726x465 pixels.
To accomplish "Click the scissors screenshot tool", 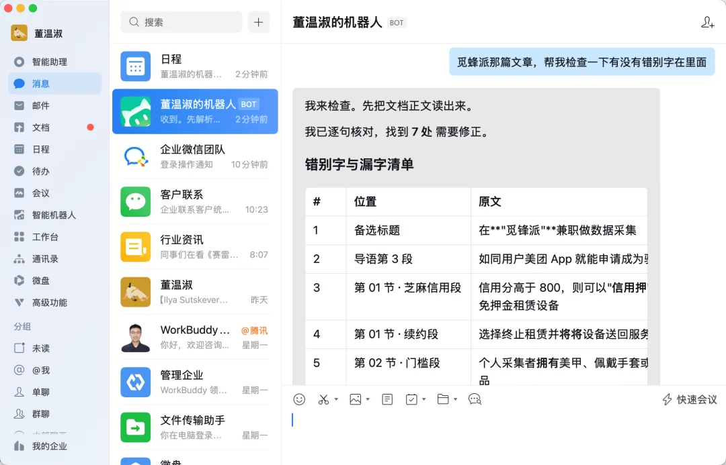I will [x=323, y=399].
